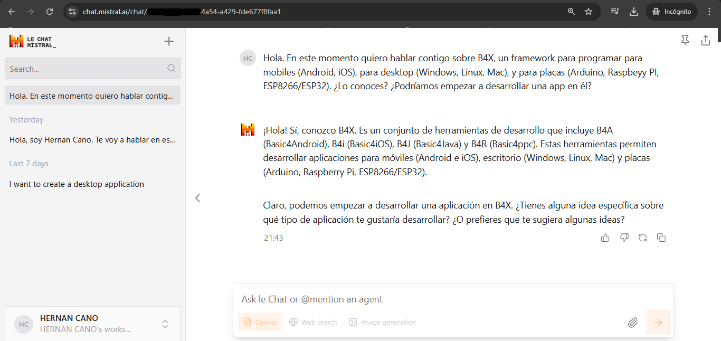Viewport: 721px width, 341px height.
Task: Click the HC avatar in workspace panel
Action: pyautogui.click(x=24, y=325)
